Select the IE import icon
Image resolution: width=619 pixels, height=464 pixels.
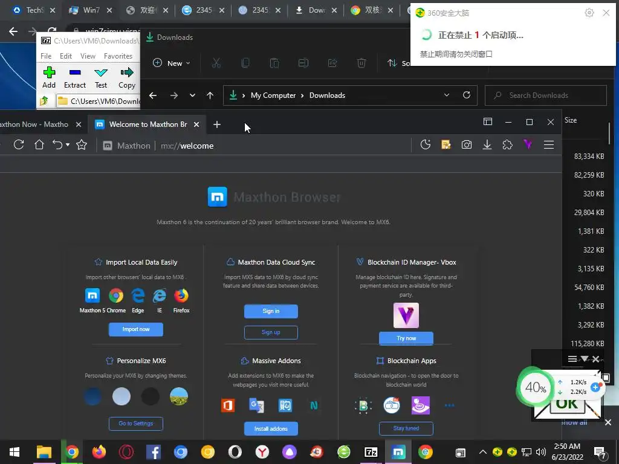(x=160, y=295)
